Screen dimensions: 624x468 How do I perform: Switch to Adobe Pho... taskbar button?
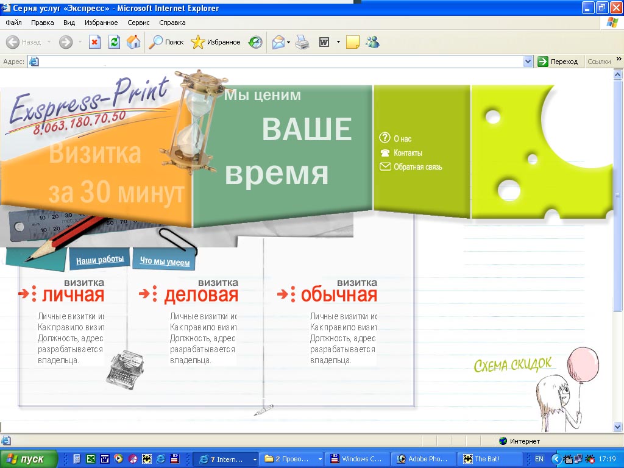coord(423,459)
